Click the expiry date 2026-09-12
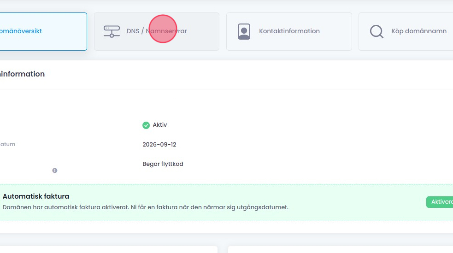The image size is (453, 253). click(159, 145)
